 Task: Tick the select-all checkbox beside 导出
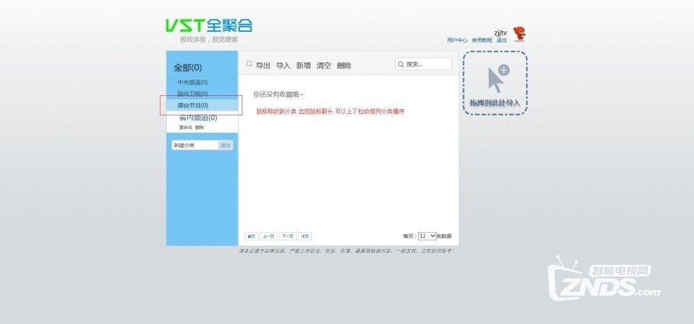pyautogui.click(x=249, y=64)
